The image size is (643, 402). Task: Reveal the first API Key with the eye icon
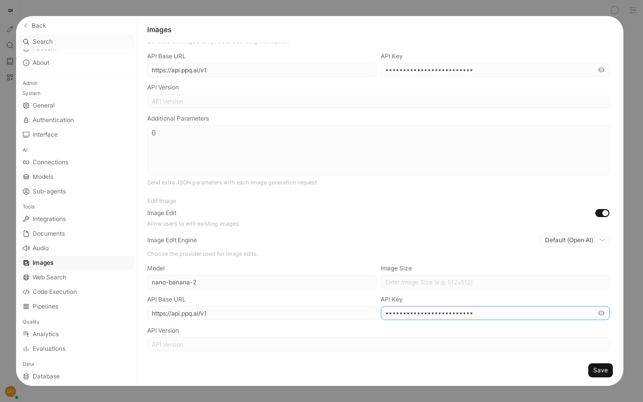click(601, 70)
